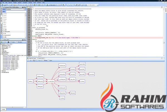Open the Tools menu
167x112 pixels.
(35, 3)
